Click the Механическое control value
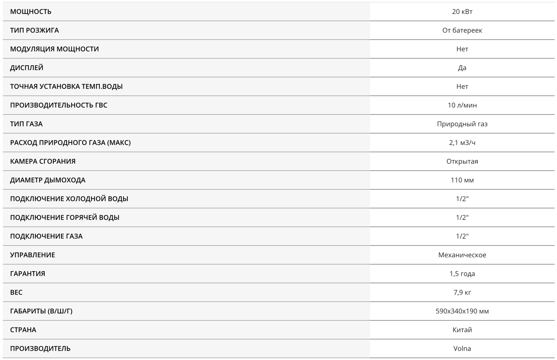Image resolution: width=557 pixels, height=360 pixels. click(x=462, y=255)
